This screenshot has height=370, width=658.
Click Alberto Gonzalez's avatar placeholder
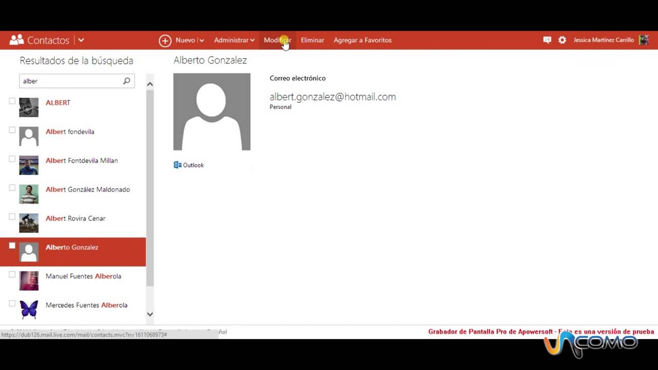click(x=212, y=112)
